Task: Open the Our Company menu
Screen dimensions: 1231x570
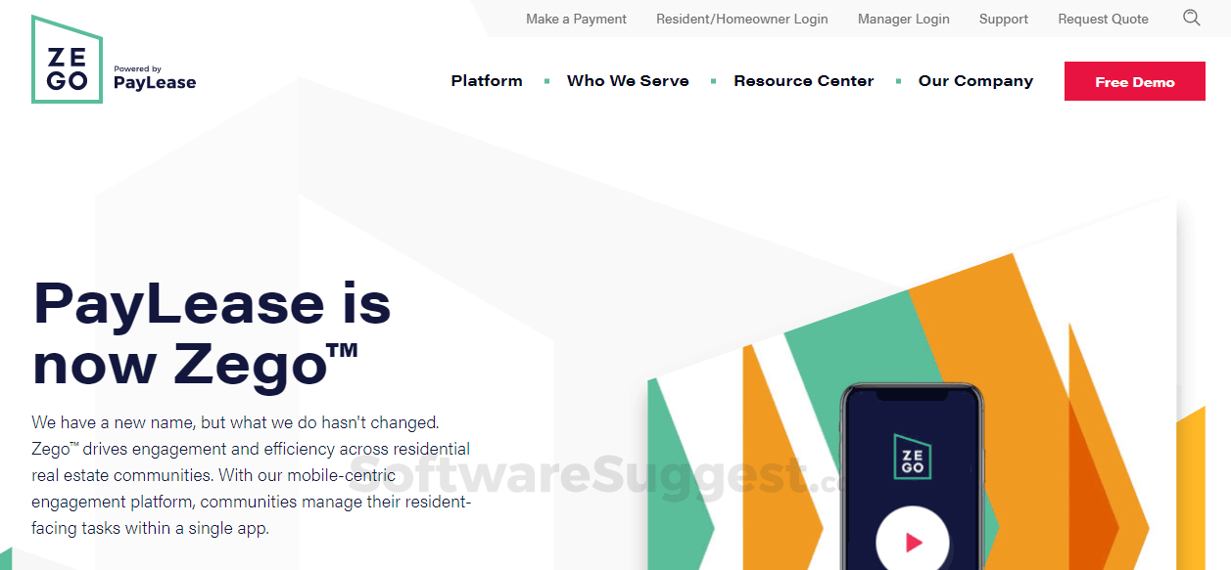Action: coord(975,81)
